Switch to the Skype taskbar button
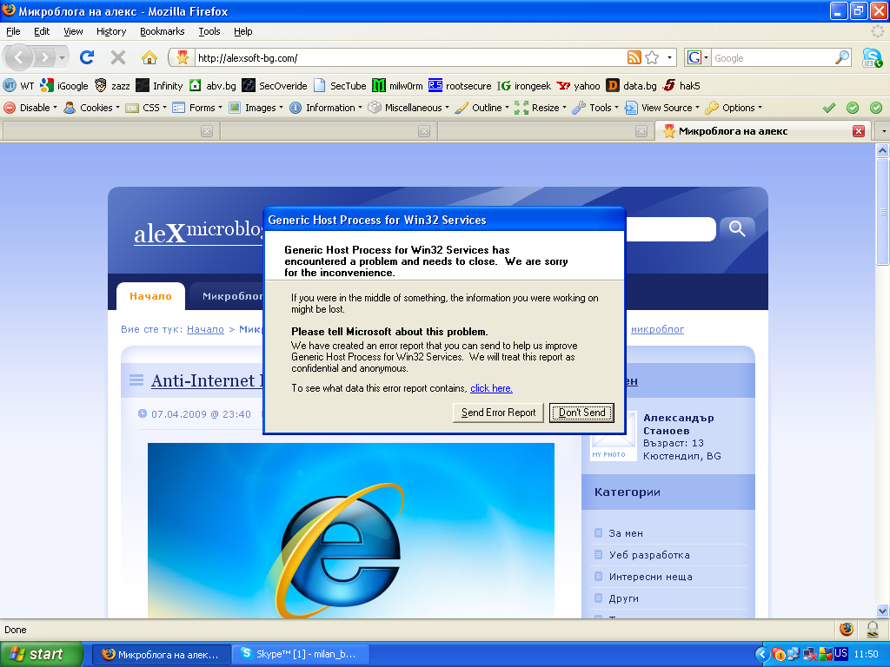 coord(301,654)
